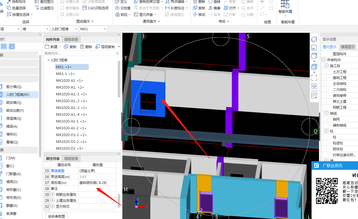Viewport: 358px width, 219px height.
Task: Click 泵送类型 property link
Action: 58,171
